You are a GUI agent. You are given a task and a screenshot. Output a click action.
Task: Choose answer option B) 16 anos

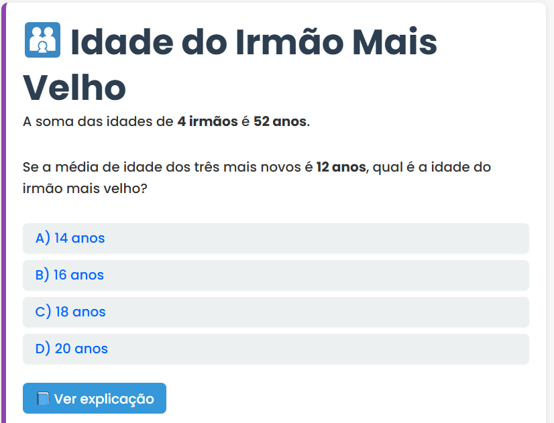[x=276, y=275]
